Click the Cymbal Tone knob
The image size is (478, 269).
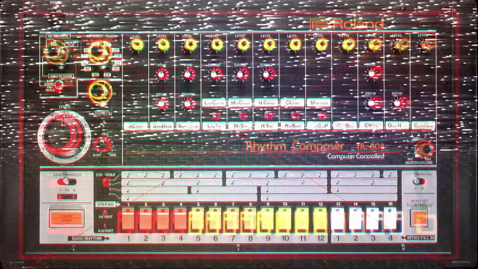pos(373,74)
